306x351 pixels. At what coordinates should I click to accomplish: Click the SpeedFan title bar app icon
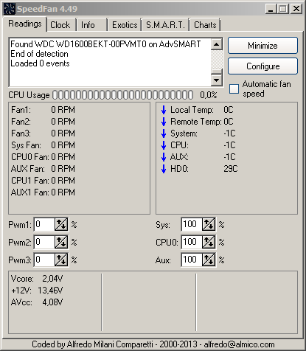[10, 9]
